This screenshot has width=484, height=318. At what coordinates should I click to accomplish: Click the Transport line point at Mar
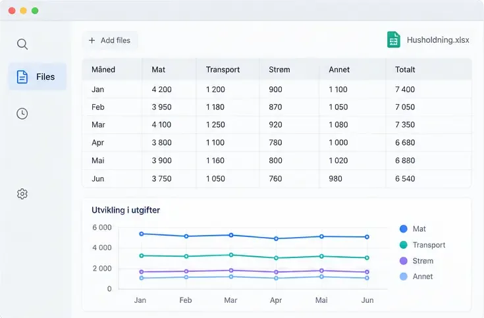(231, 255)
